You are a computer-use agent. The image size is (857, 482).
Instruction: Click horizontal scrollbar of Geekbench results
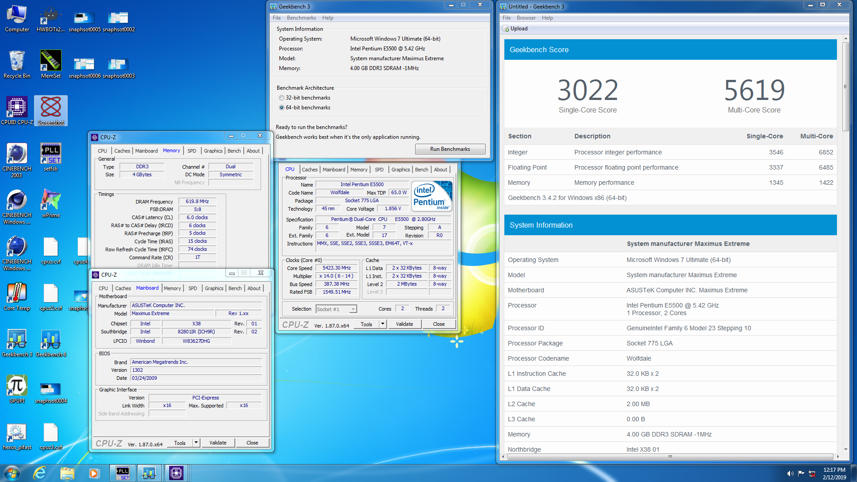pos(670,457)
